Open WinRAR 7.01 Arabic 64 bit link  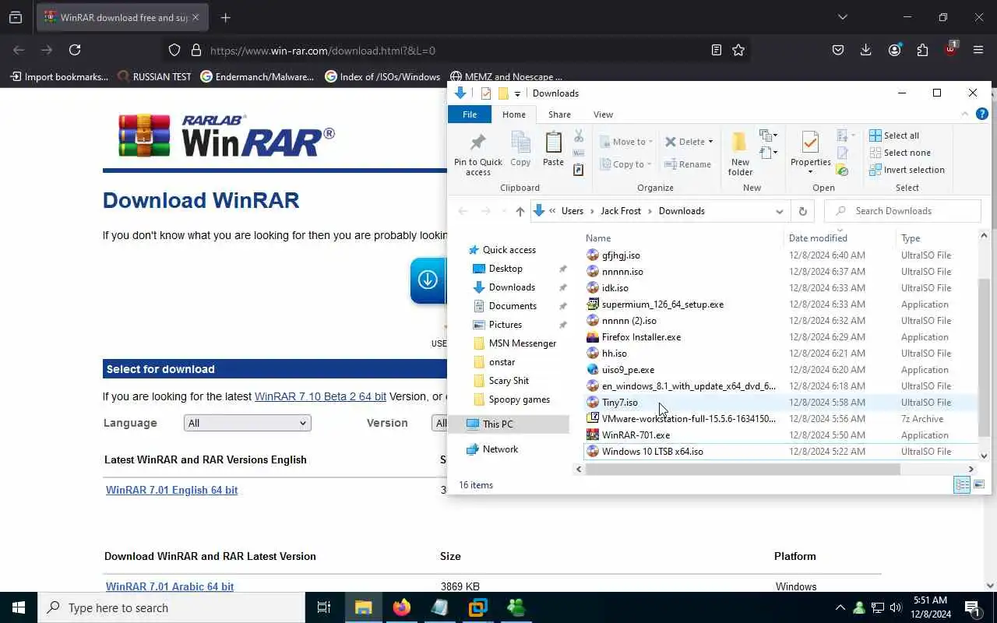click(x=170, y=586)
